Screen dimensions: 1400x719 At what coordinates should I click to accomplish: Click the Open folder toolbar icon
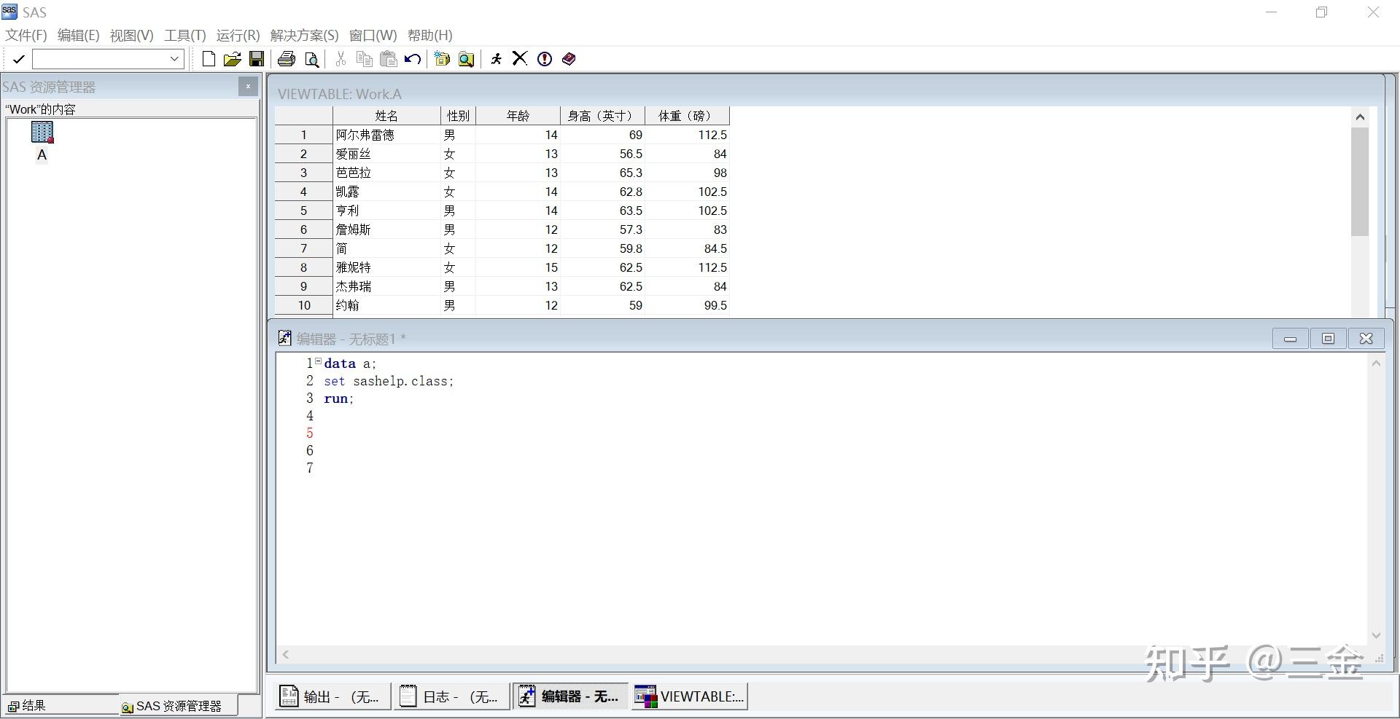[x=232, y=59]
